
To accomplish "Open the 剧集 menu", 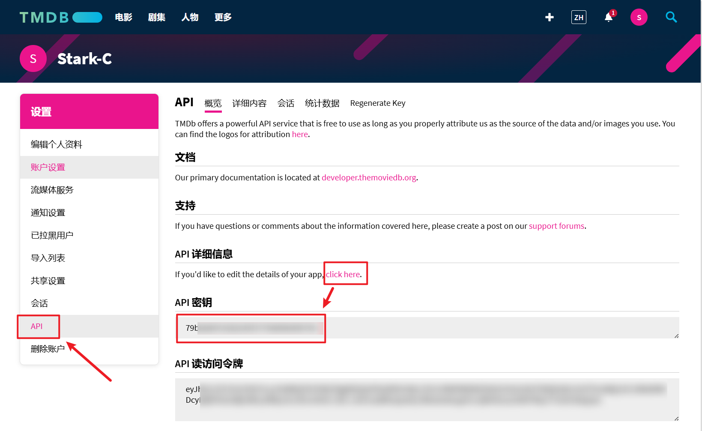I will pyautogui.click(x=157, y=17).
